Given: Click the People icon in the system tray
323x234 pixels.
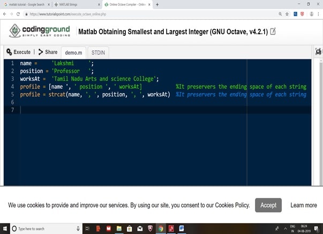Looking at the screenshot, I should tap(277, 229).
